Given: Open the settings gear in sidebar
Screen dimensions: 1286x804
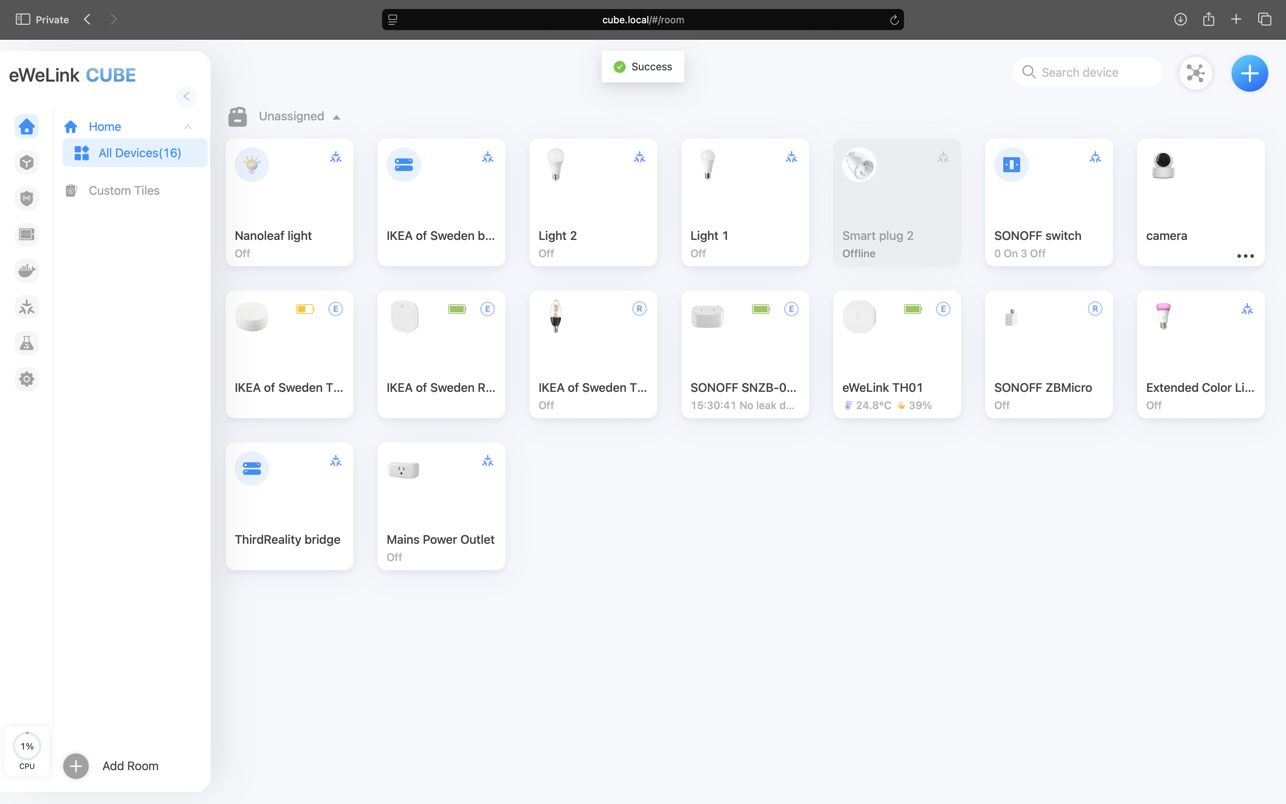Looking at the screenshot, I should pyautogui.click(x=27, y=379).
